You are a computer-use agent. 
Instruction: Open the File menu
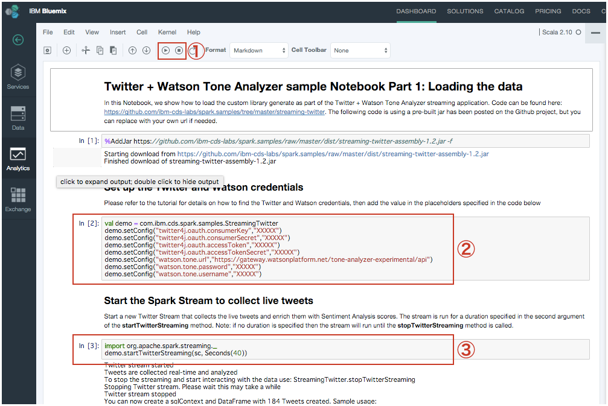[48, 32]
